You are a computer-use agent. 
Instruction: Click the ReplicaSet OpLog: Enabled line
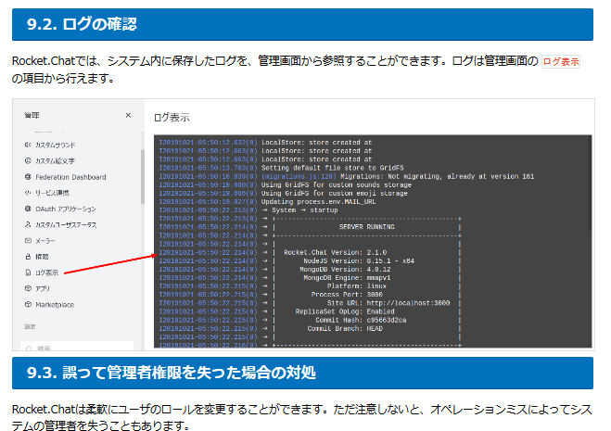pos(345,311)
